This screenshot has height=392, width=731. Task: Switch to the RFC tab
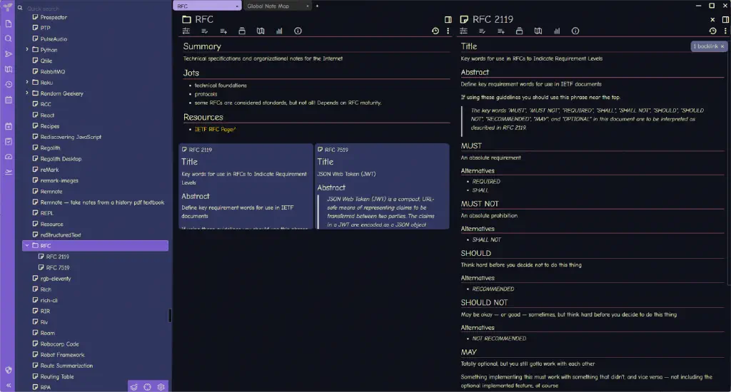click(207, 6)
